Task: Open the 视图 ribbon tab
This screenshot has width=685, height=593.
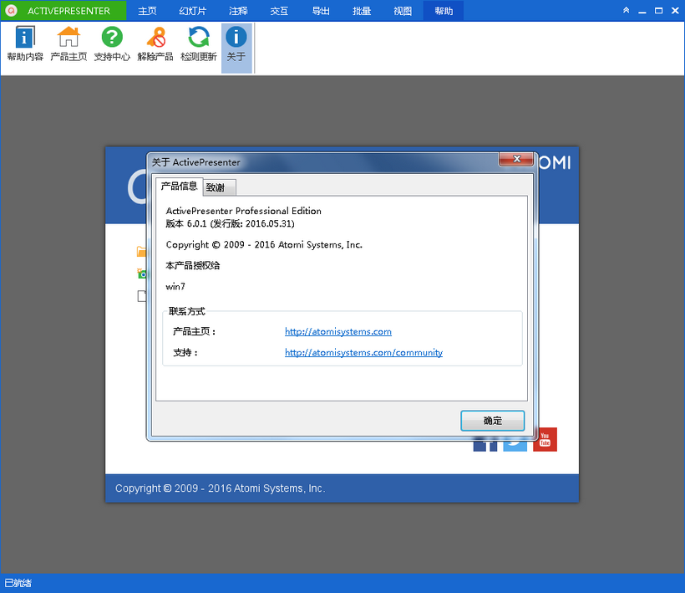Action: pos(403,11)
